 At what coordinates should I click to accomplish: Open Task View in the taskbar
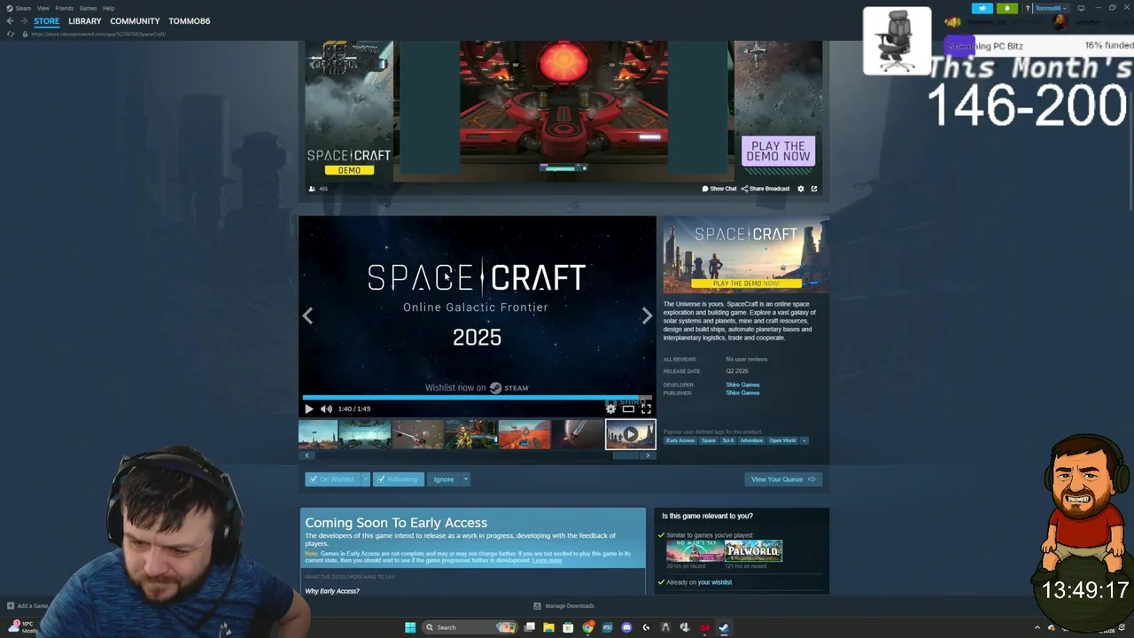(529, 627)
